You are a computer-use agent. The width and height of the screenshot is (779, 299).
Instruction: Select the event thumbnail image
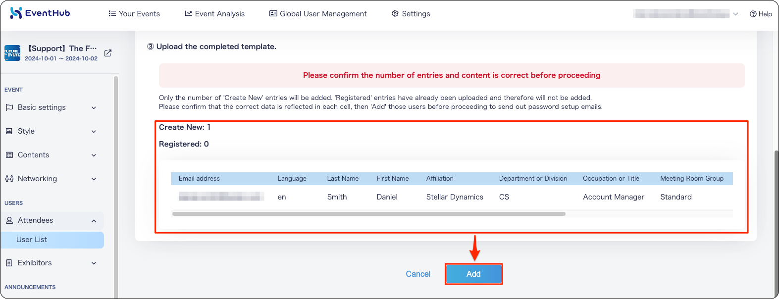coord(12,53)
